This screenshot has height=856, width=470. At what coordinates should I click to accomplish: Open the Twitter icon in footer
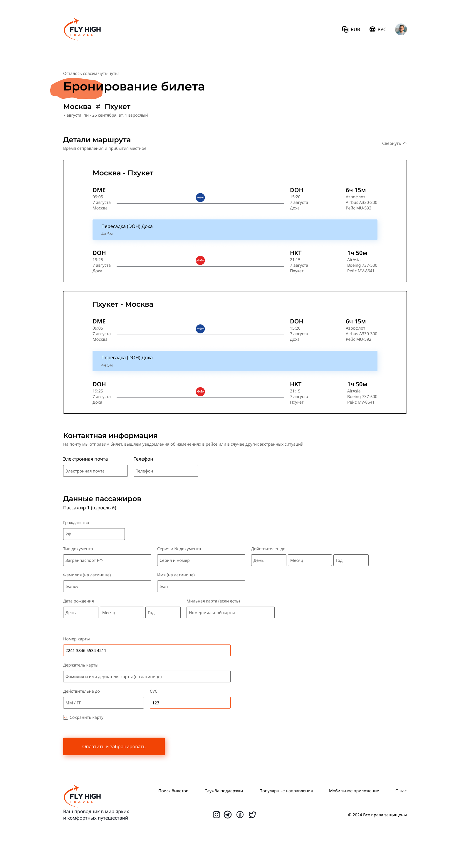click(x=252, y=815)
